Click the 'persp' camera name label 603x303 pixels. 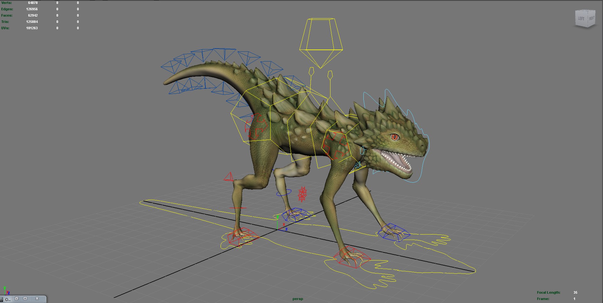pyautogui.click(x=298, y=299)
